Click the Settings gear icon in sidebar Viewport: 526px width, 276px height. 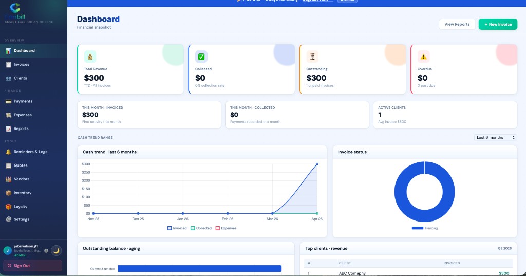[8, 219]
